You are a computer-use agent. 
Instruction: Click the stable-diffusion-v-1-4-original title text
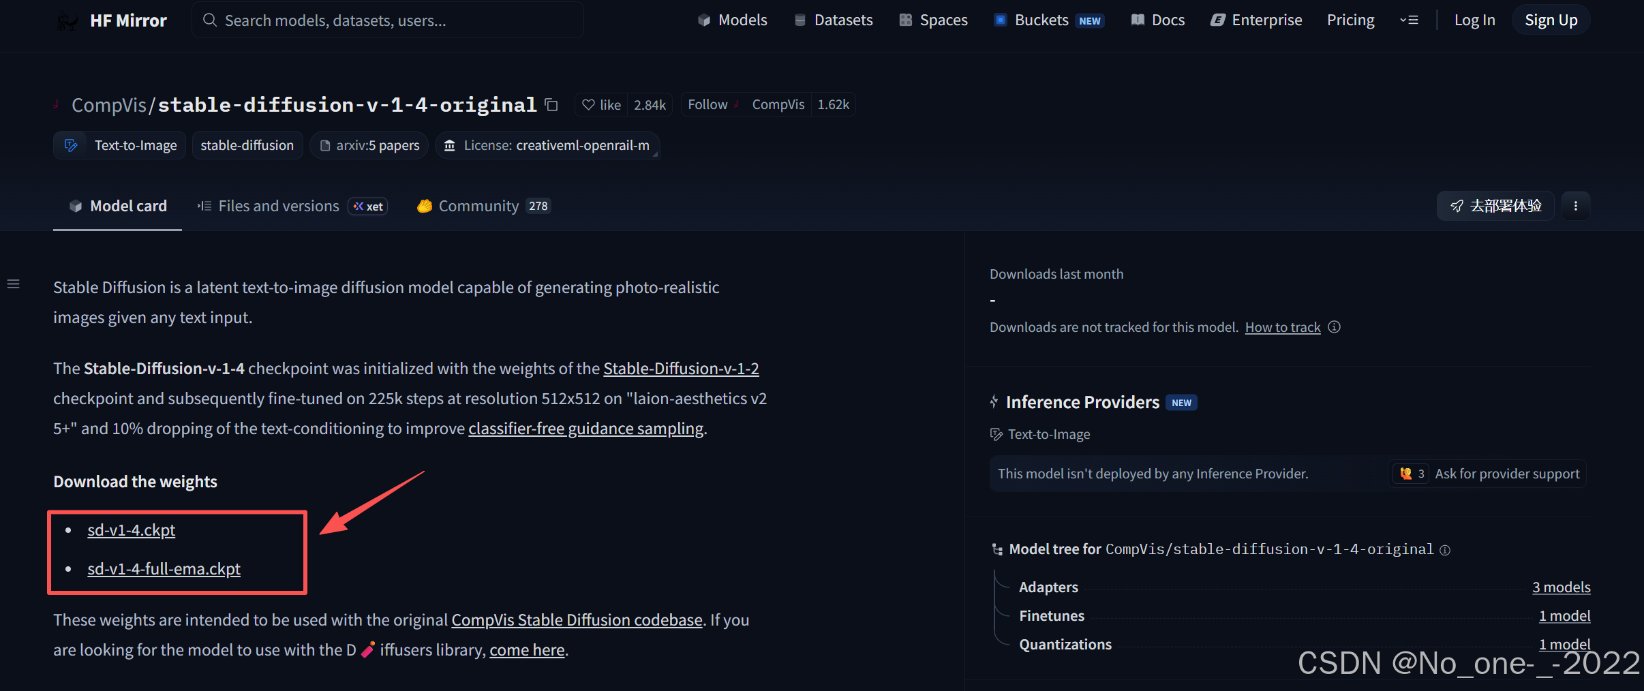tap(348, 105)
